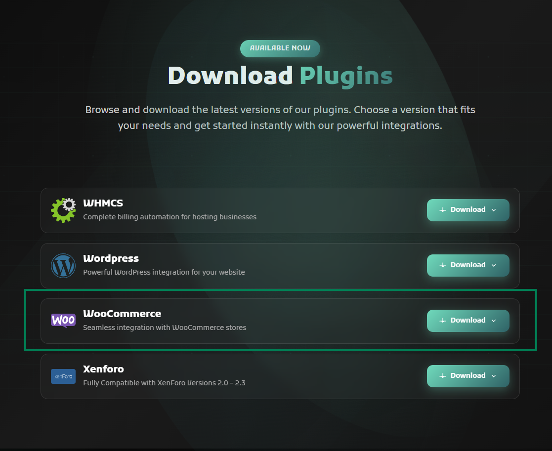Click 'Powerful WordPress integration for your website' text
Screen dimensions: 552x451
click(x=164, y=272)
